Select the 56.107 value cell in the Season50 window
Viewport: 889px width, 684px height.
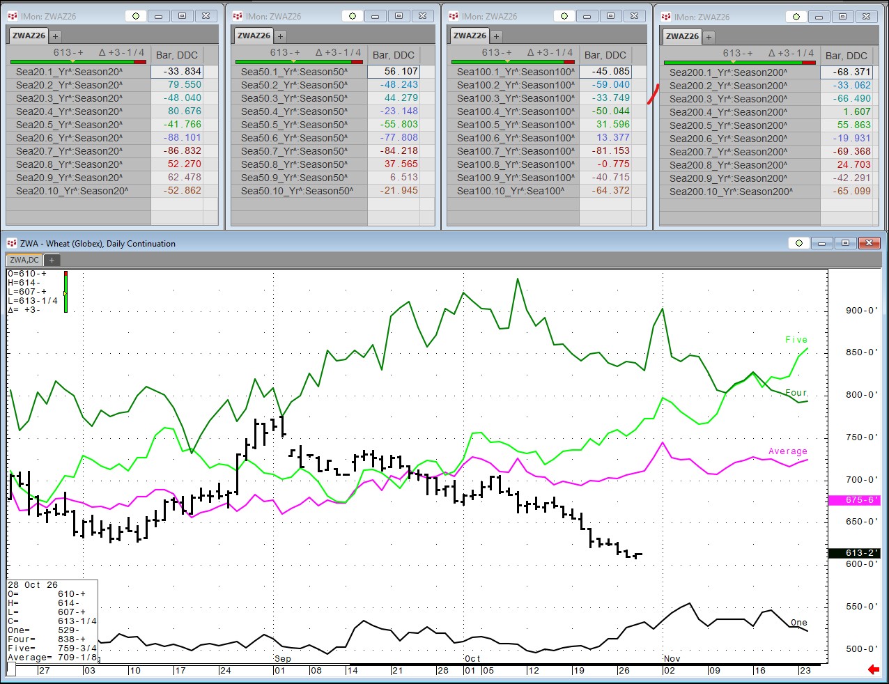(x=394, y=71)
